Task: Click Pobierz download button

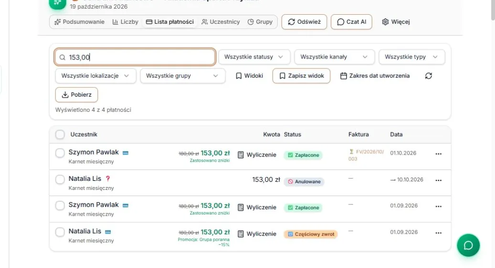Action: (x=76, y=95)
